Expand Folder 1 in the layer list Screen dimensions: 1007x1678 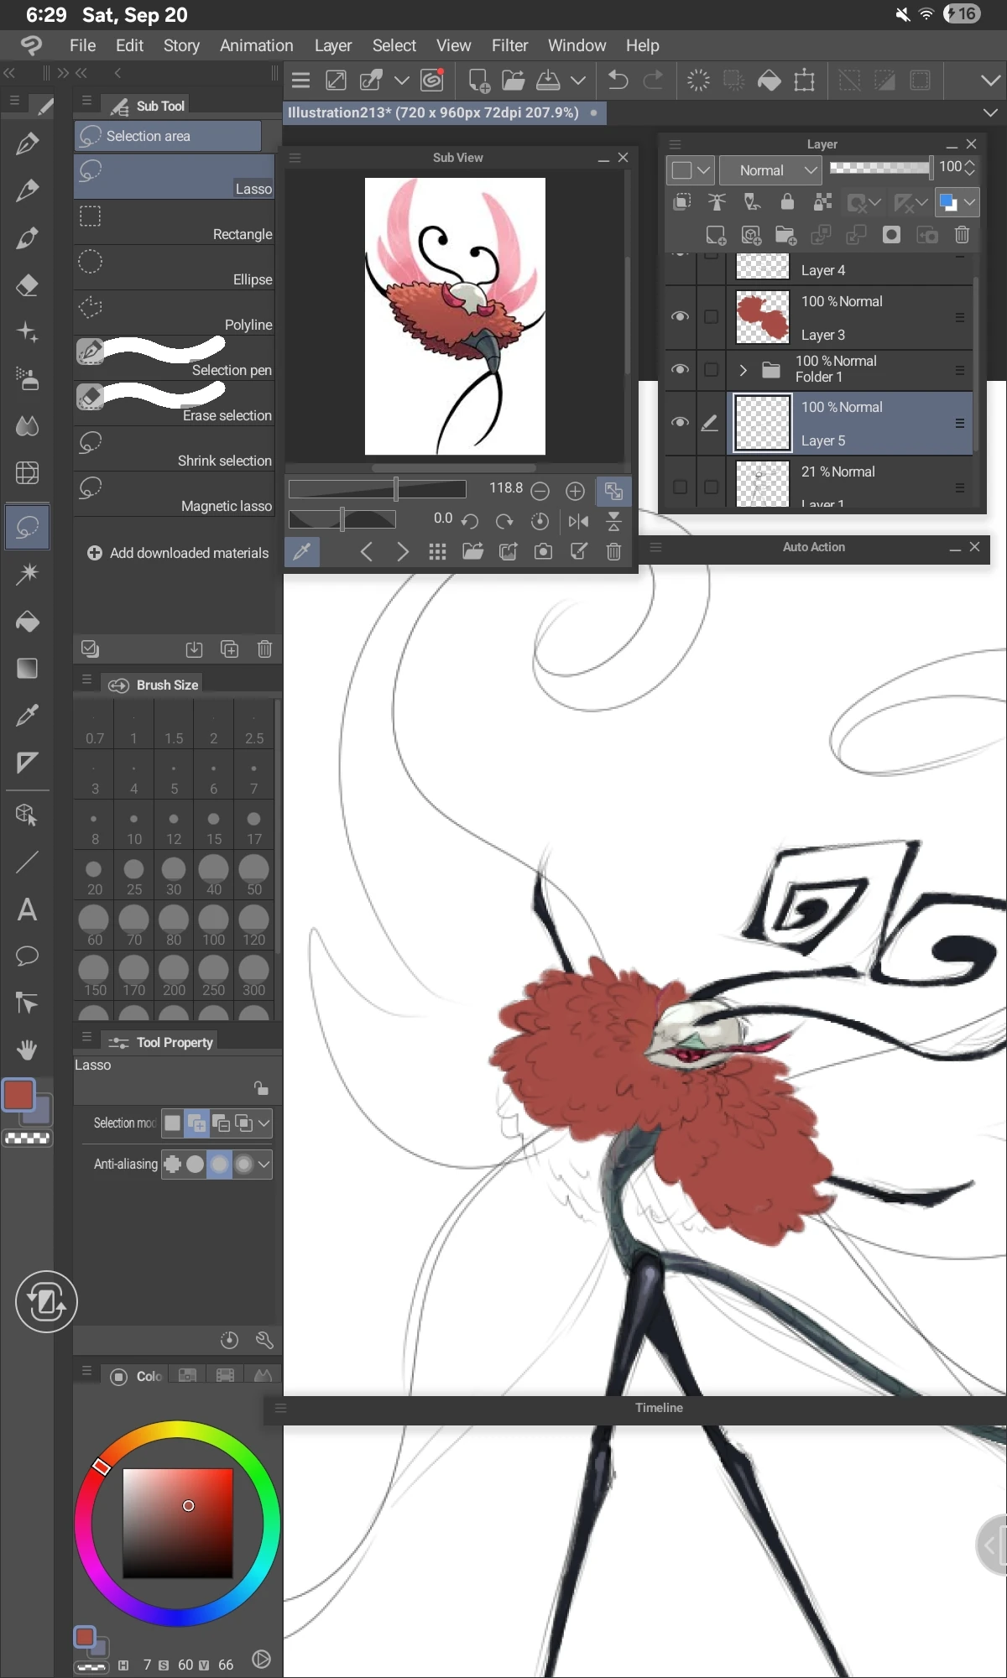point(743,369)
